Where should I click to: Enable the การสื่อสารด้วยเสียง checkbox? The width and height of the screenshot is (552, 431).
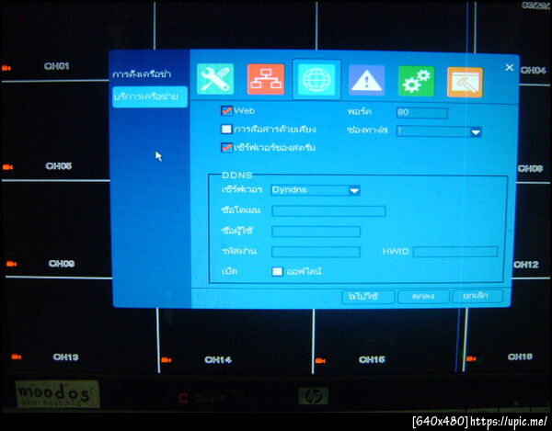(226, 129)
